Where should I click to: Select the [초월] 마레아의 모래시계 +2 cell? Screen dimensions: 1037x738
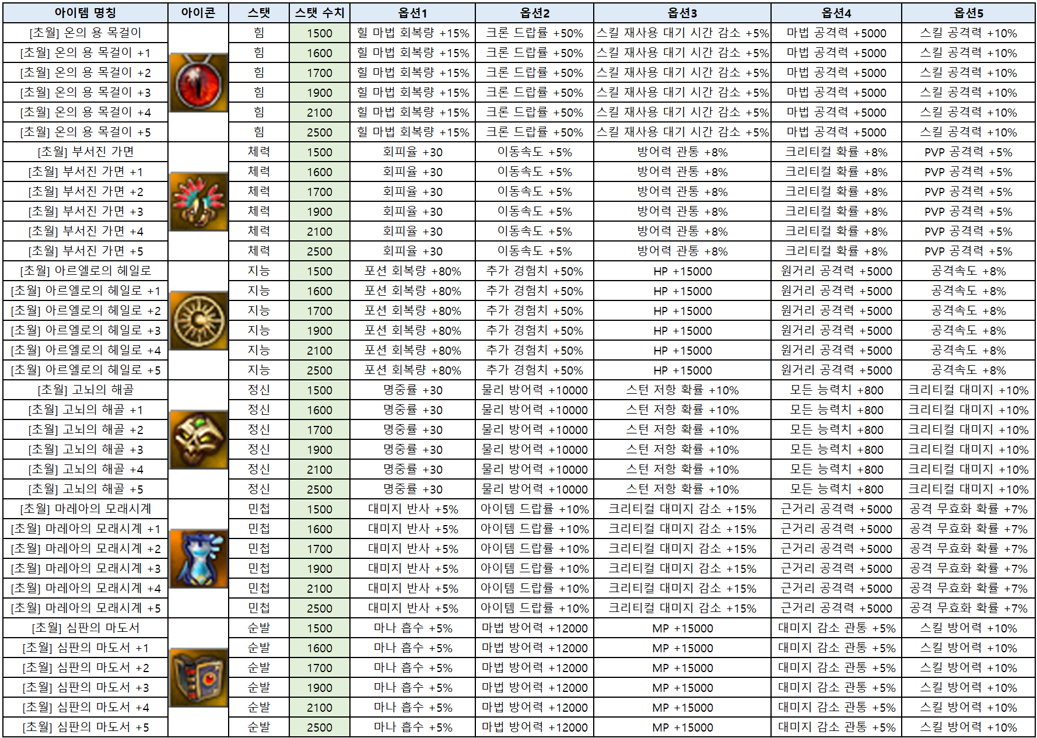point(85,549)
